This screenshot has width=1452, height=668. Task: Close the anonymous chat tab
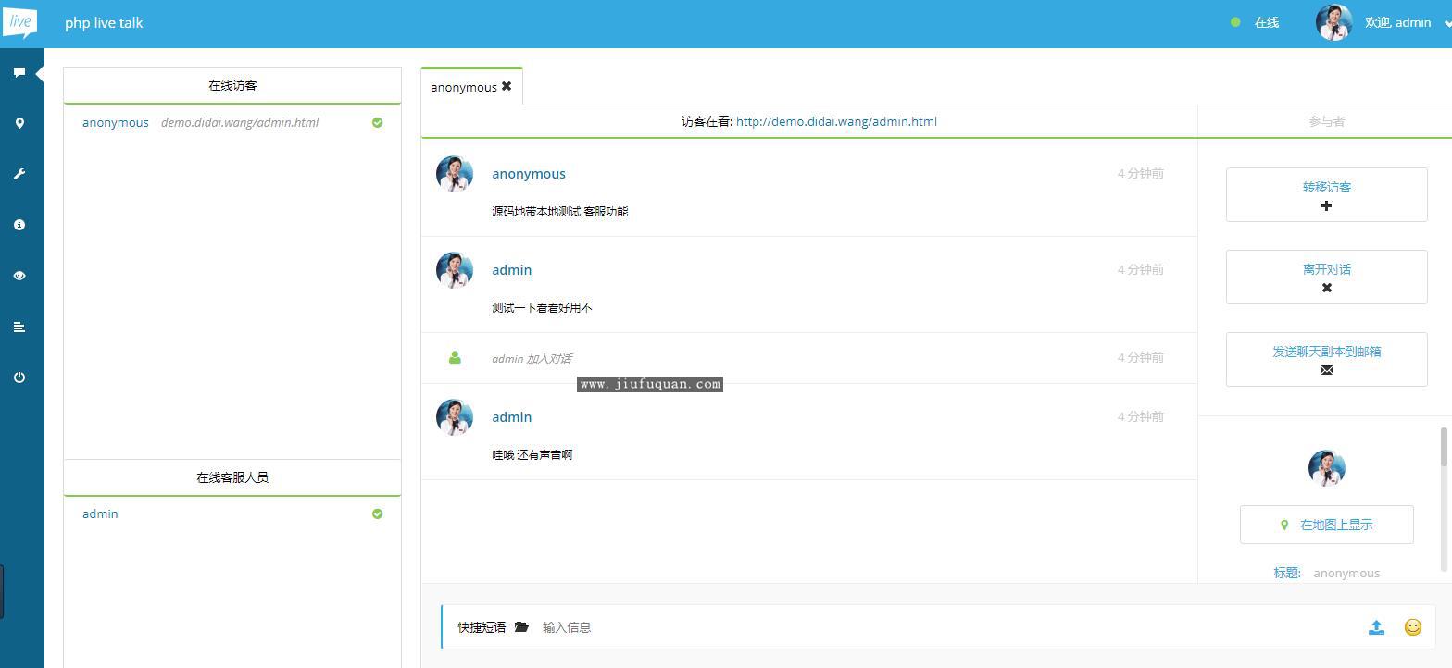coord(507,86)
